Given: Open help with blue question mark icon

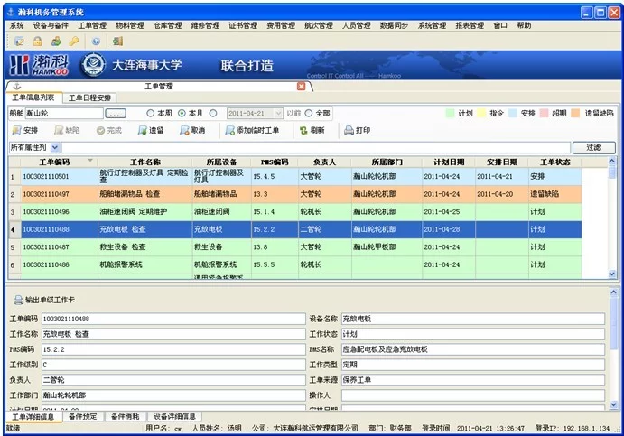Looking at the screenshot, I should [x=96, y=42].
